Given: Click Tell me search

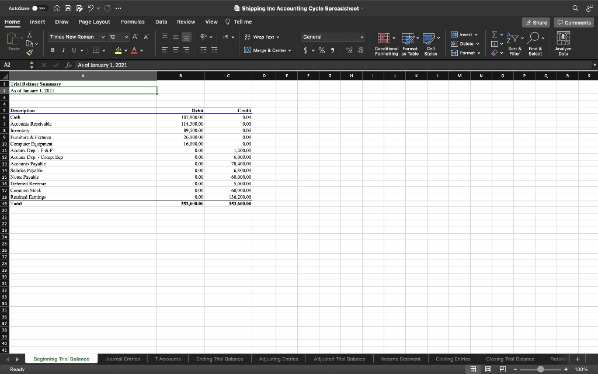Looking at the screenshot, I should 239,22.
